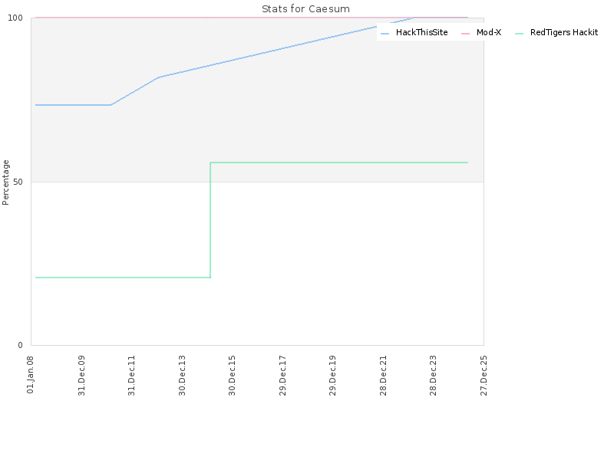Click the blue HackThisSite legend color line
The height and width of the screenshot is (460, 614).
pyautogui.click(x=385, y=34)
